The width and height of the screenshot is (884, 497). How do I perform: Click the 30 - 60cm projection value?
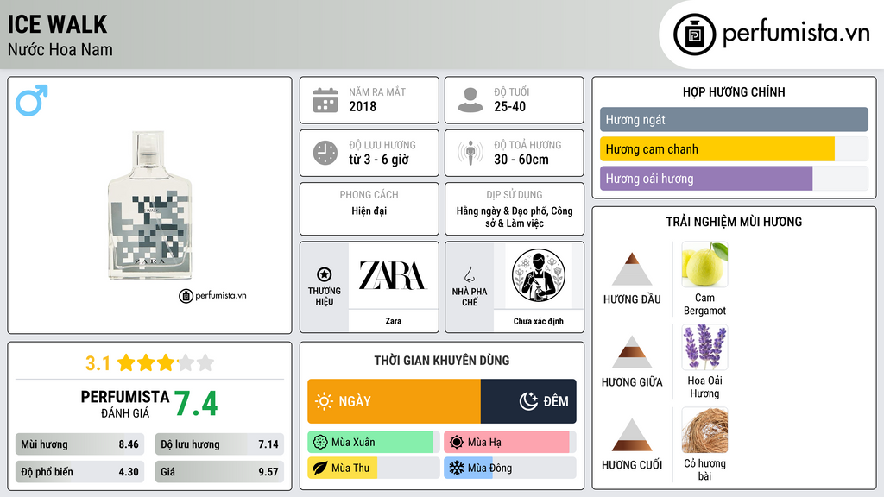coord(521,160)
